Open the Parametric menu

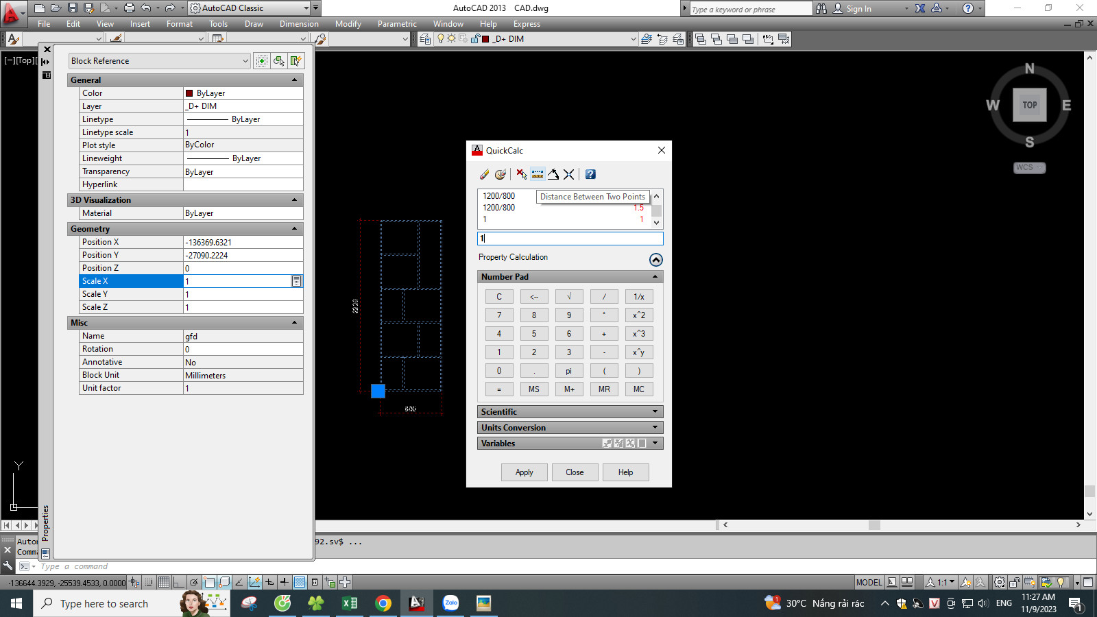click(397, 24)
